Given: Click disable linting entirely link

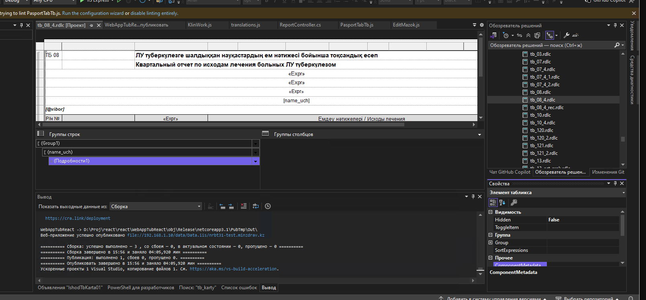Looking at the screenshot, I should click(154, 13).
